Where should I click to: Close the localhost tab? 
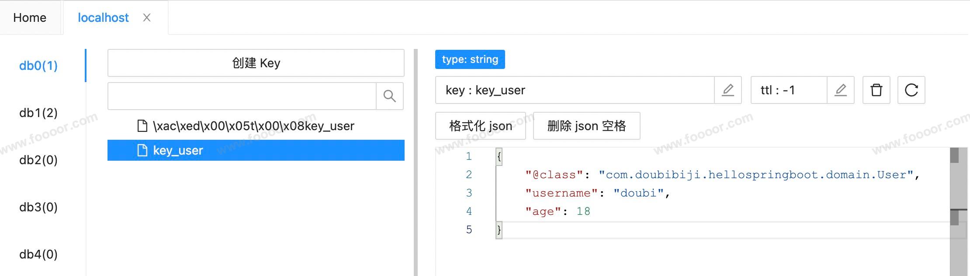click(147, 17)
